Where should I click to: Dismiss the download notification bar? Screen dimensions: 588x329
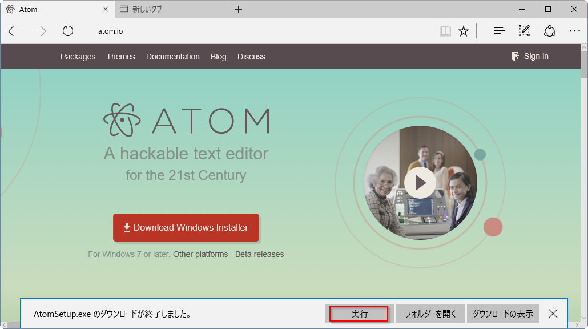[553, 314]
